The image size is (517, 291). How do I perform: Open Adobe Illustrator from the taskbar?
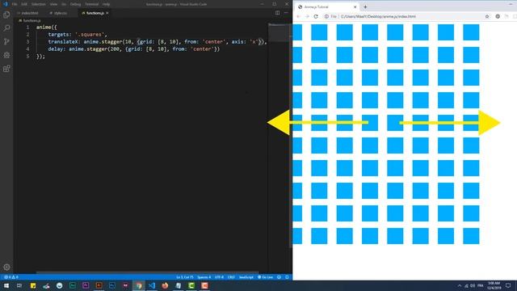(x=99, y=285)
